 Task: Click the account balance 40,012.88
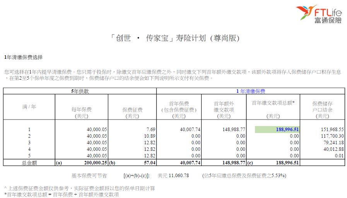333,149
